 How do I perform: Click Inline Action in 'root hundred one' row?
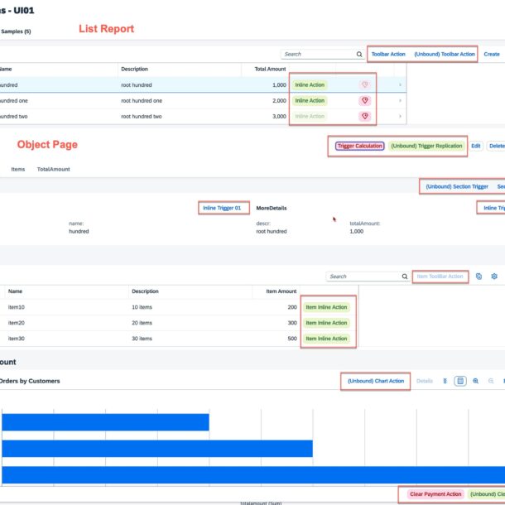pyautogui.click(x=310, y=100)
